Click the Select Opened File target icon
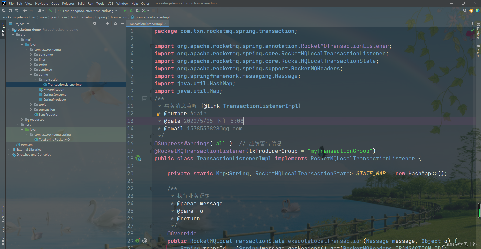 (x=94, y=24)
